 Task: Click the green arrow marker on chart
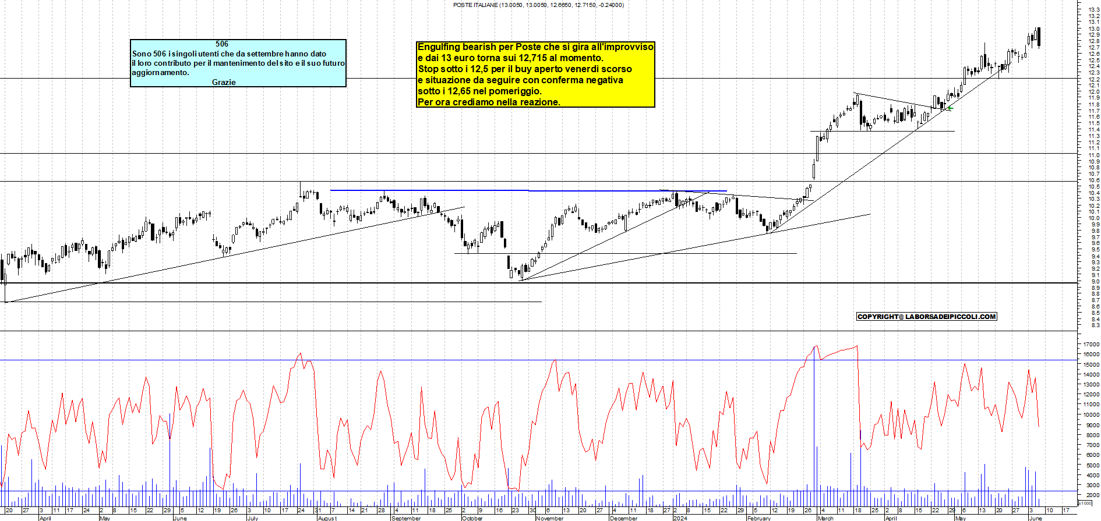[950, 108]
